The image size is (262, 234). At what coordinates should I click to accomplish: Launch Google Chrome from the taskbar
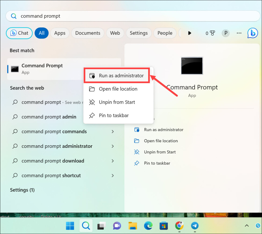[x=179, y=226]
